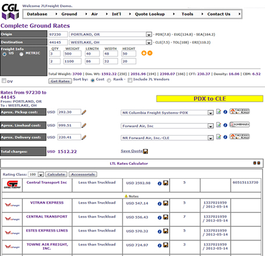Open the Quote Lookup menu
This screenshot has width=265, height=256.
point(150,14)
